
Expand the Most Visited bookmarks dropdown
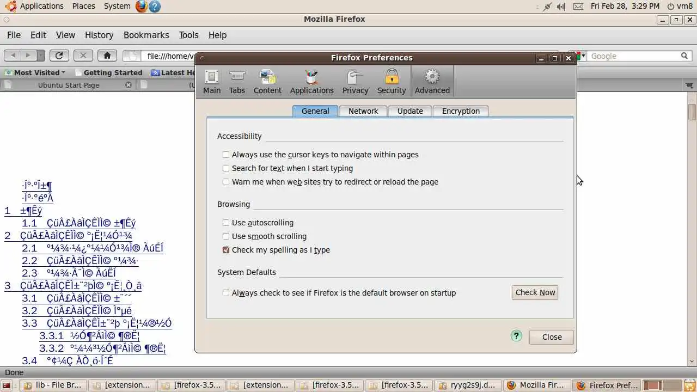click(35, 72)
